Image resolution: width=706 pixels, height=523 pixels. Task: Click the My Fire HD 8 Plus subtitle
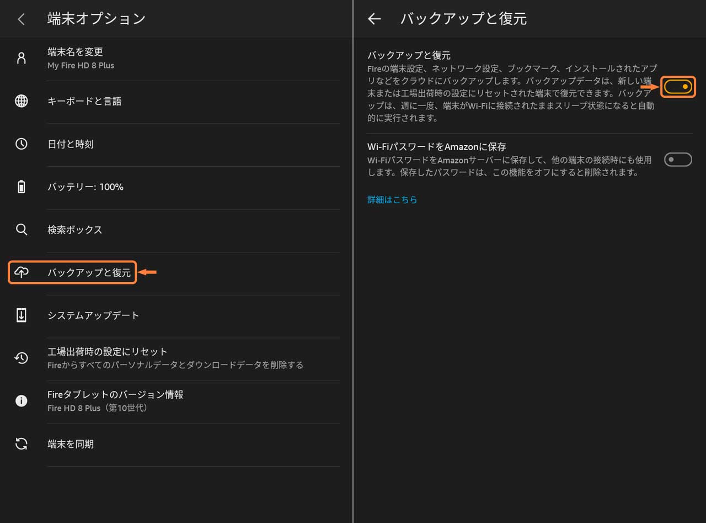click(x=81, y=65)
